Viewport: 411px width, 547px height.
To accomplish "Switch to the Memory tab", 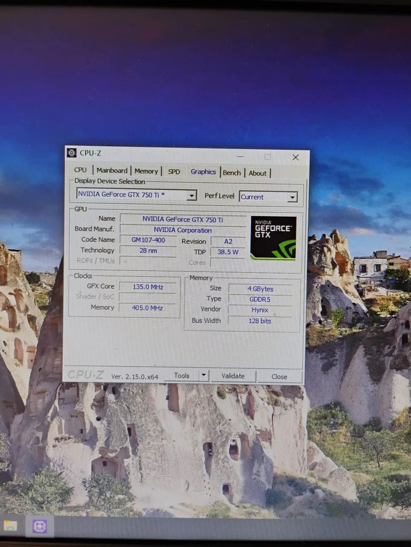I will (146, 171).
